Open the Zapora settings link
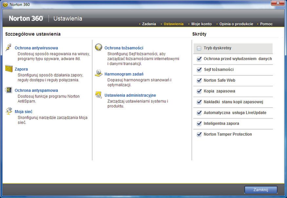This screenshot has height=198, width=287. click(x=21, y=69)
